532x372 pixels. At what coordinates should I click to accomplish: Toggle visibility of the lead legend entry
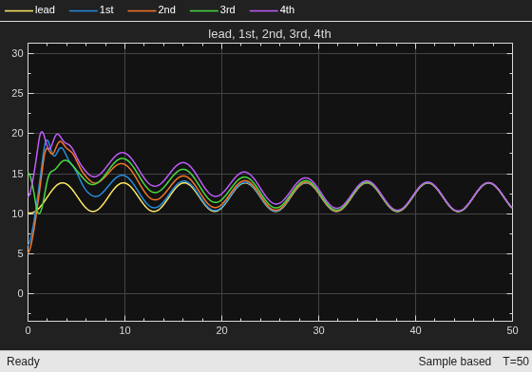(x=29, y=10)
